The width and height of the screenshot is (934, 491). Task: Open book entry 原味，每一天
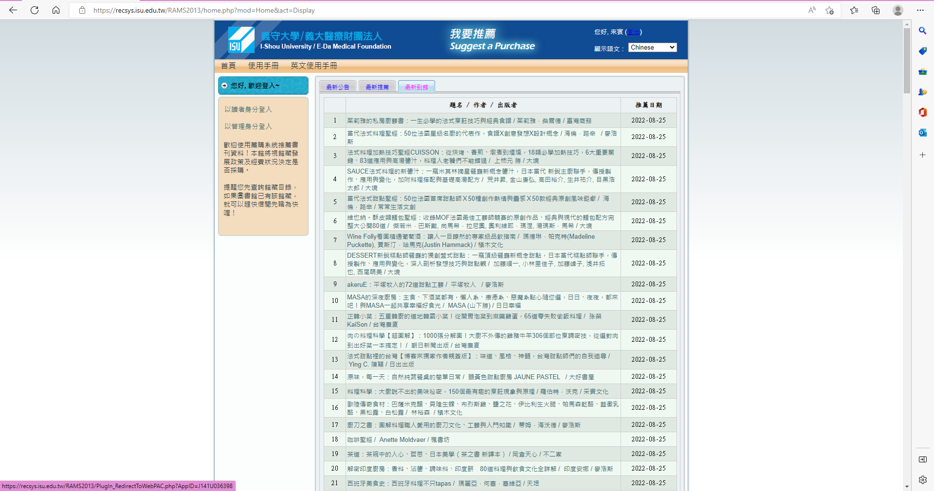pos(471,377)
